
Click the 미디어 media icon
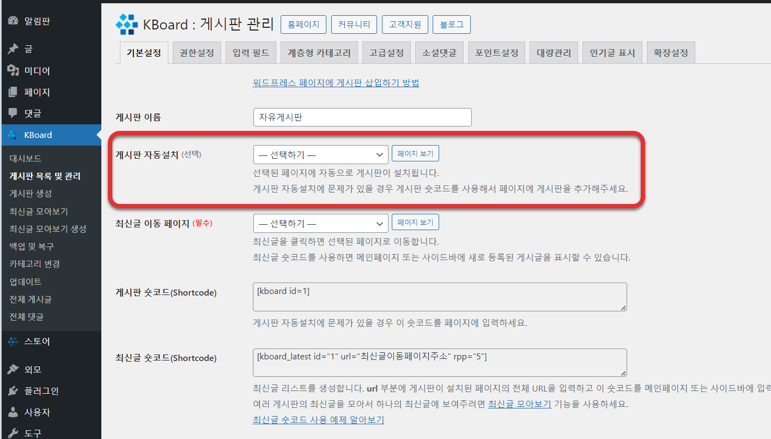[13, 71]
